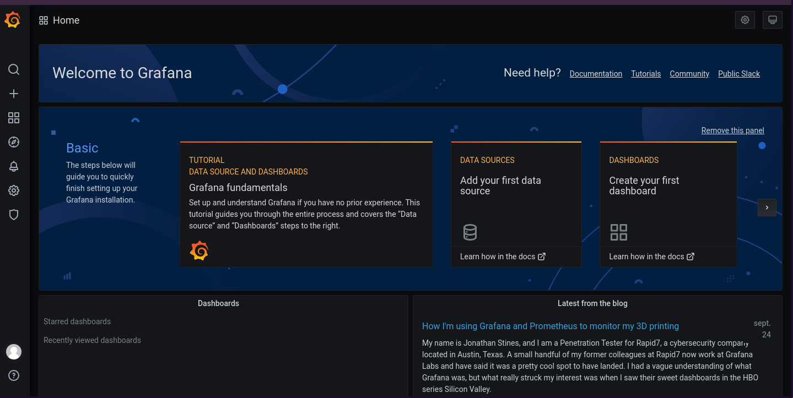Screen dimensions: 793x398
Task: Open the Documentation link
Action: (596, 74)
